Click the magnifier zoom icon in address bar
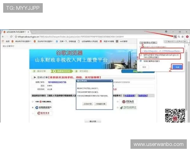 coord(179,37)
